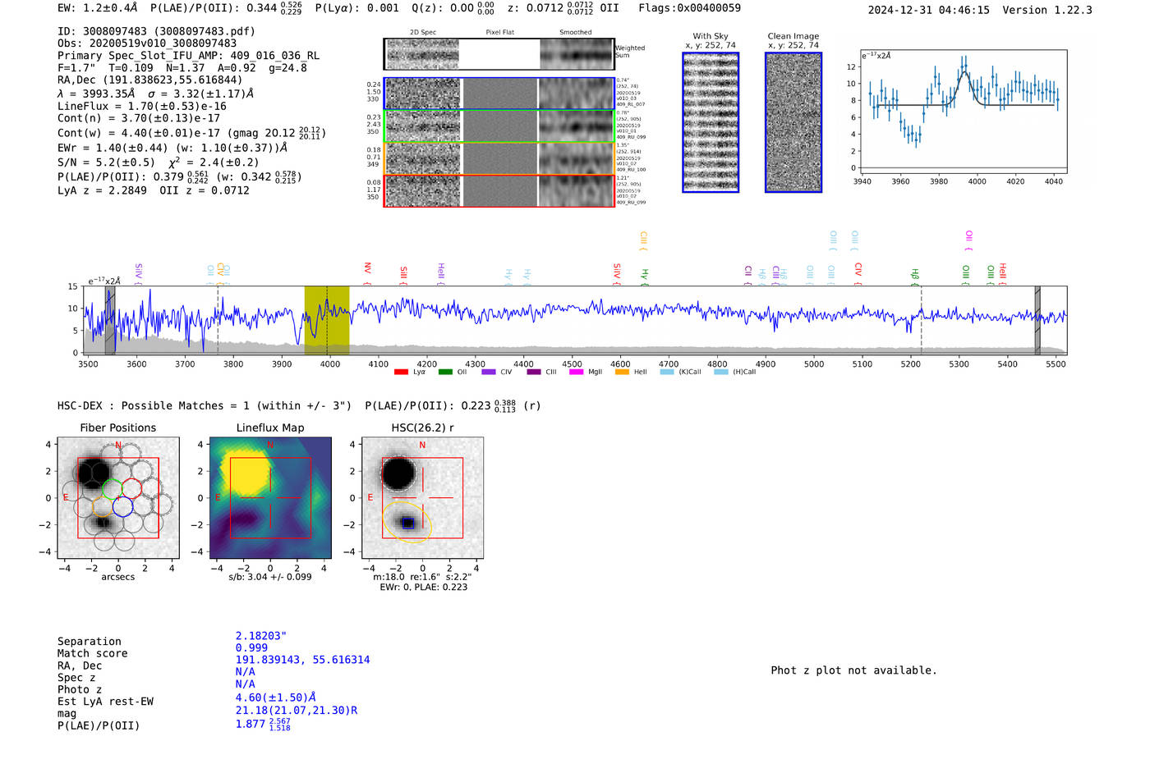Click the yellow highlighted band near 4000Å
Screen dimensions: 1150x782
coord(327,320)
